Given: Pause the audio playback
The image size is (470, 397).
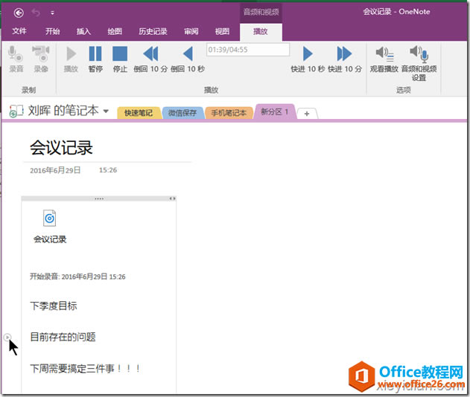Looking at the screenshot, I should [x=95, y=54].
